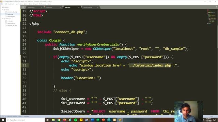Open the Help menu
The width and height of the screenshot is (218, 122).
pyautogui.click(x=49, y=4)
